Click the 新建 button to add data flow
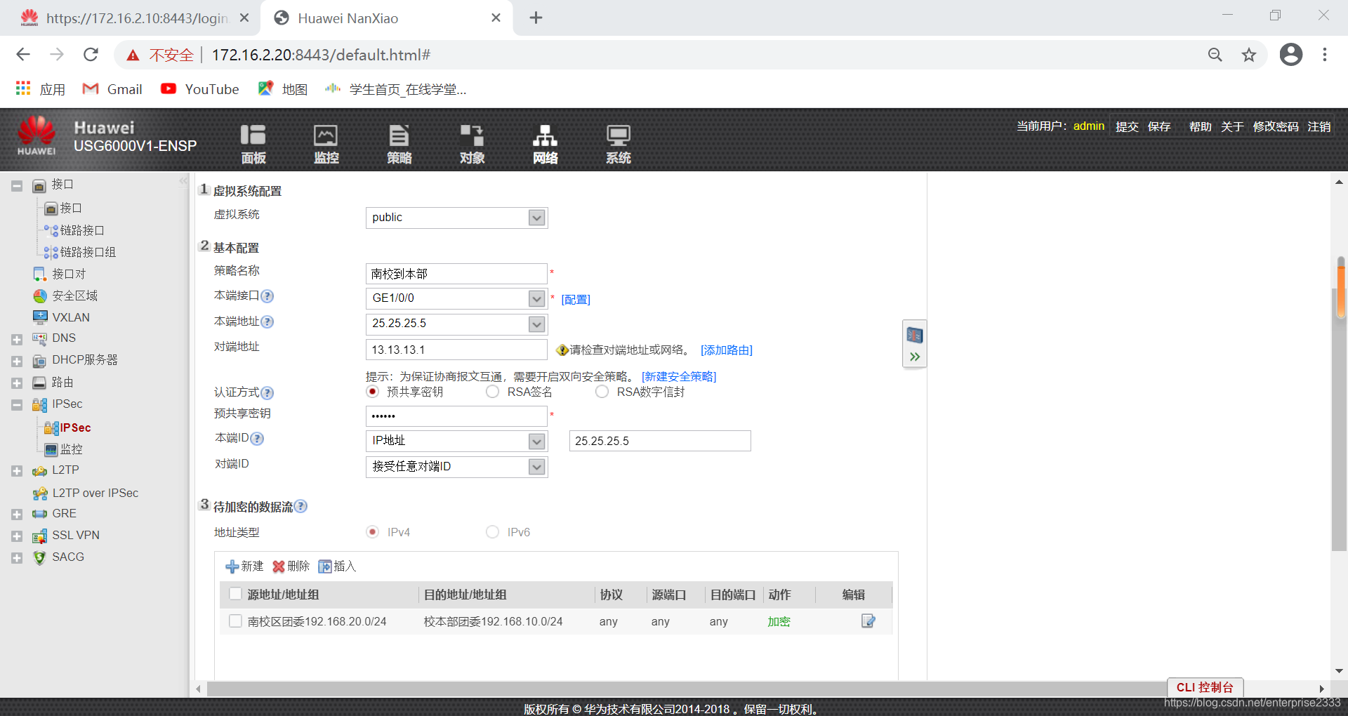This screenshot has width=1348, height=716. tap(244, 566)
